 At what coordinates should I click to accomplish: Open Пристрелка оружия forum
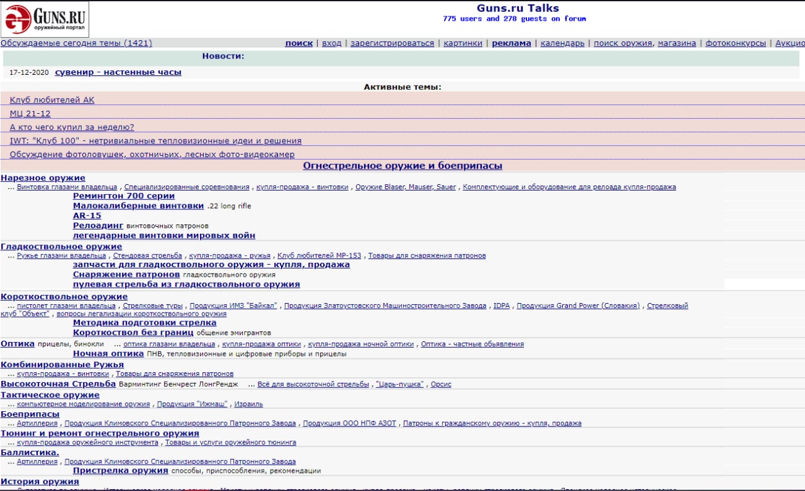121,471
